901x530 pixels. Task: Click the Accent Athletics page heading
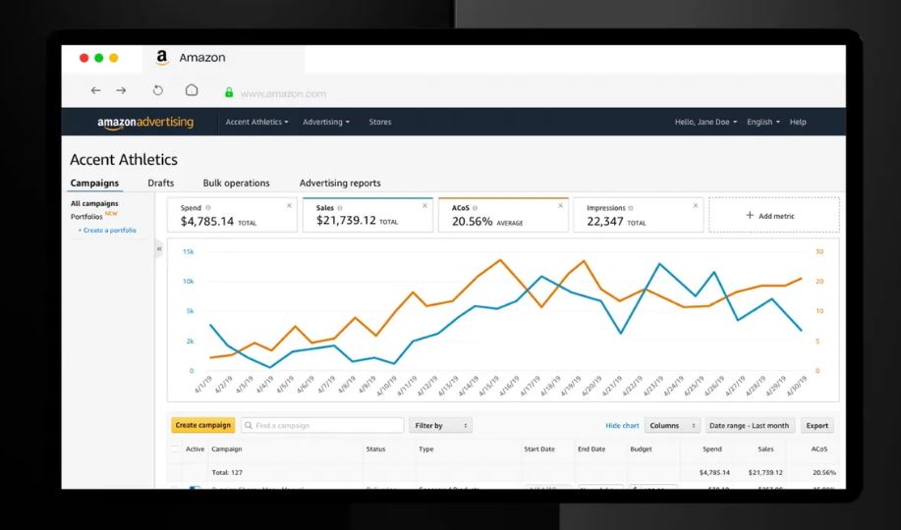(x=124, y=160)
